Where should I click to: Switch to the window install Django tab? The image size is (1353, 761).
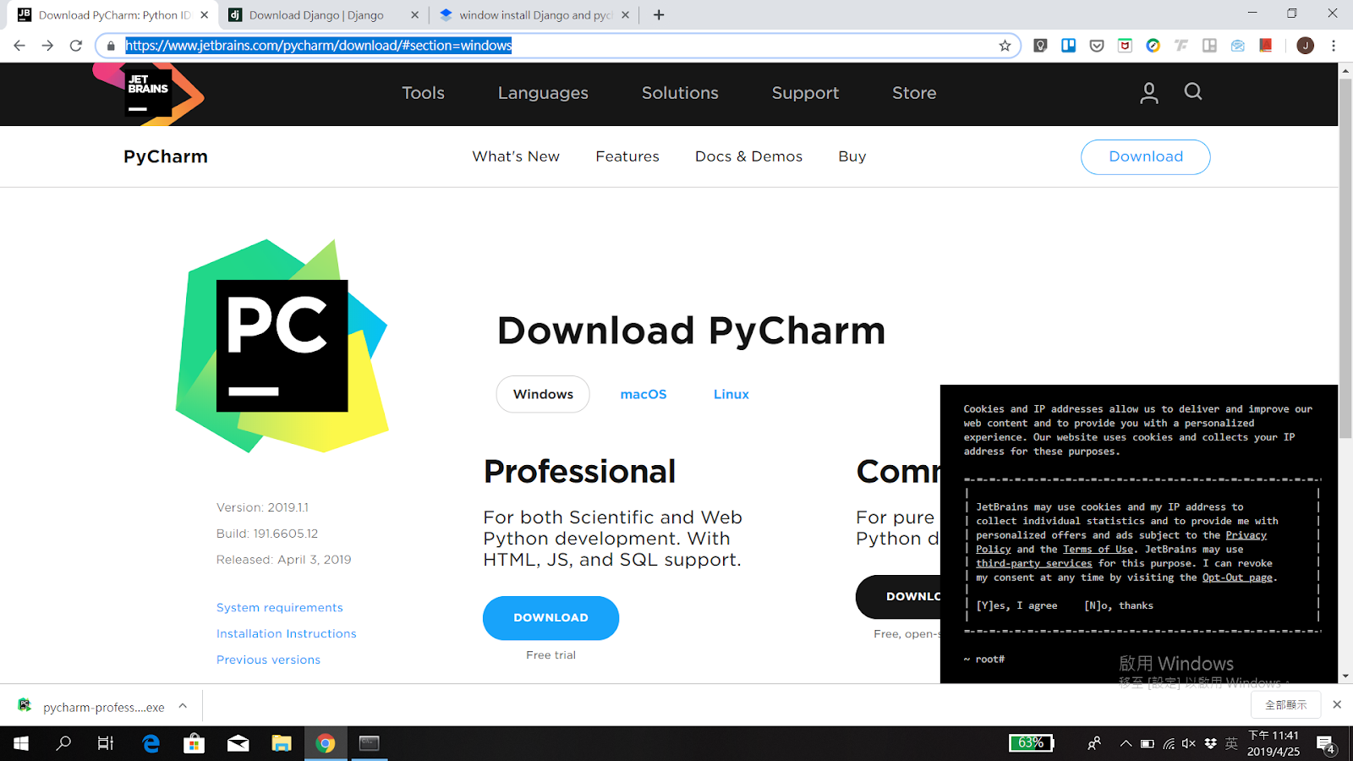click(533, 15)
